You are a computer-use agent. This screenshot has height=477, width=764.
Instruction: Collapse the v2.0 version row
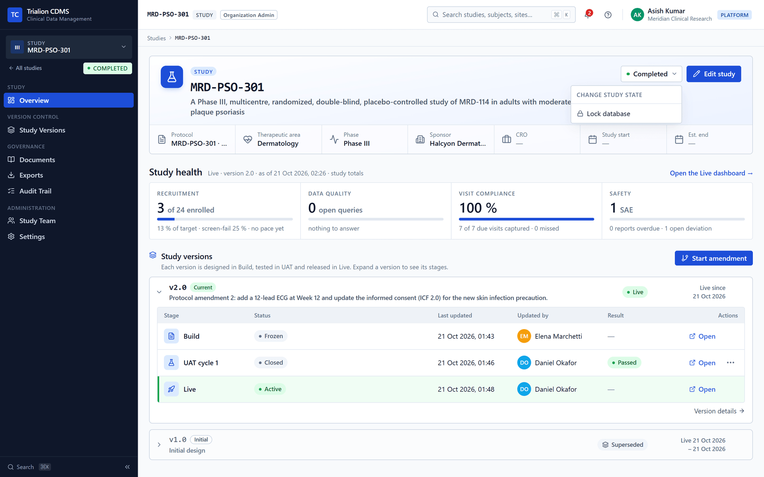click(x=159, y=292)
